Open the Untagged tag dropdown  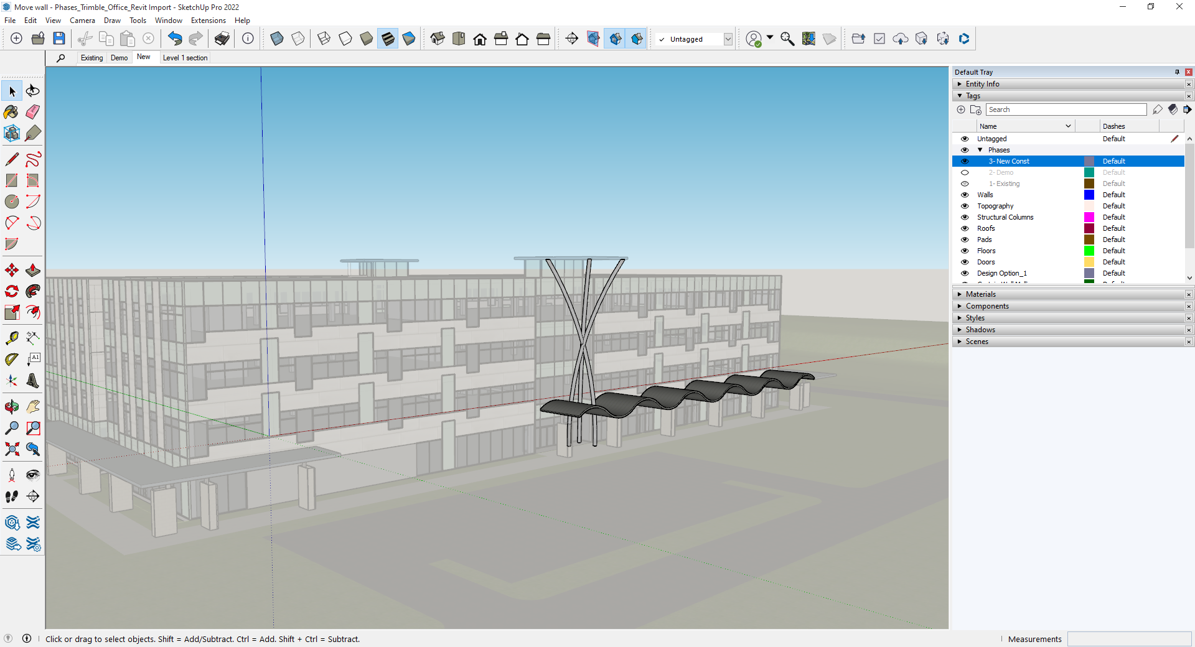pos(728,39)
